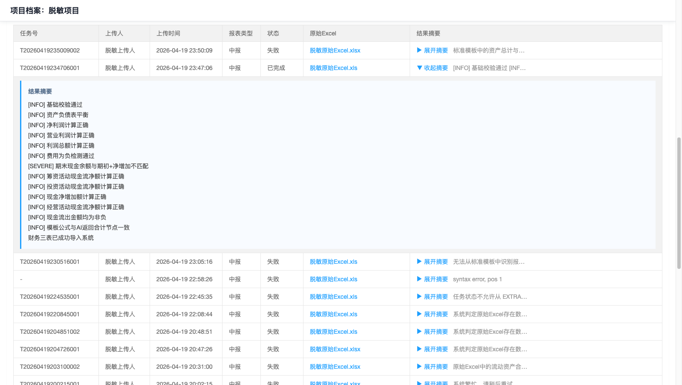The image size is (682, 385).
Task: Expand summary for task T20260419204851002
Action: (432, 332)
